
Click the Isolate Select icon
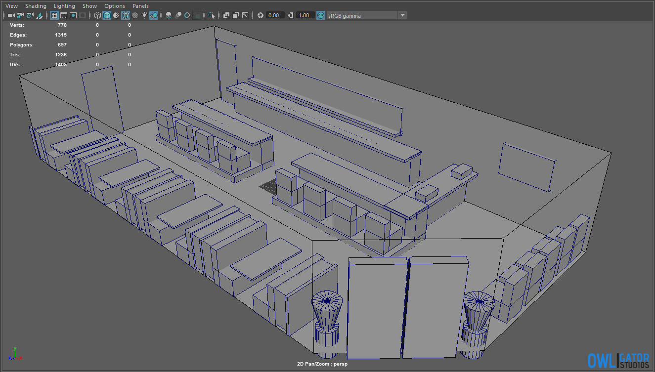[212, 15]
